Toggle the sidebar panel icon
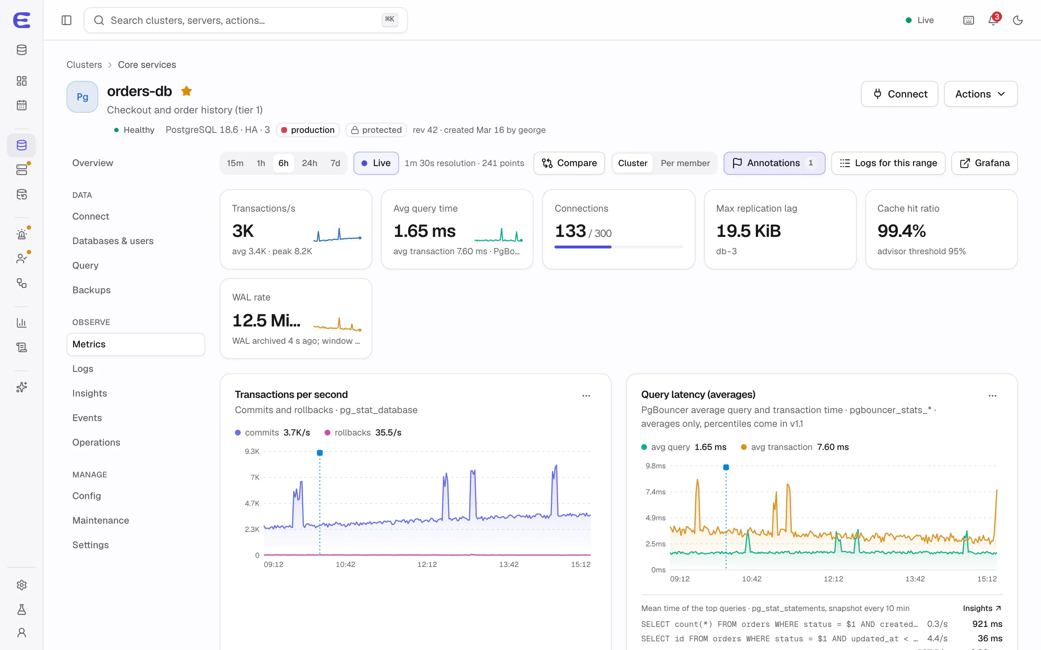 tap(66, 20)
